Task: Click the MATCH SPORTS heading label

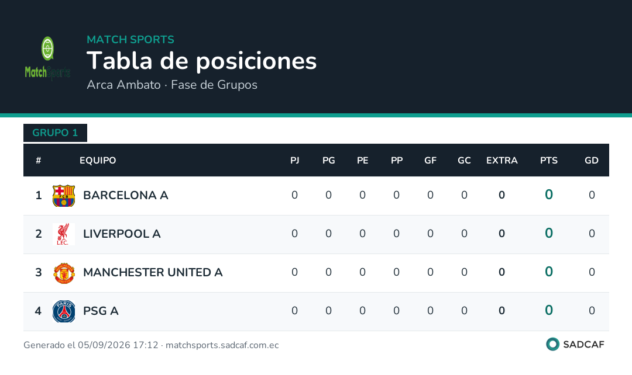Action: click(x=130, y=40)
